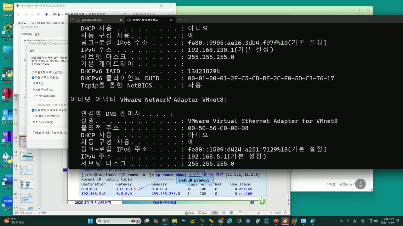The image size is (403, 226).
Task: Fit the slide to the window in PowerPoint
Action: pyautogui.click(x=285, y=213)
